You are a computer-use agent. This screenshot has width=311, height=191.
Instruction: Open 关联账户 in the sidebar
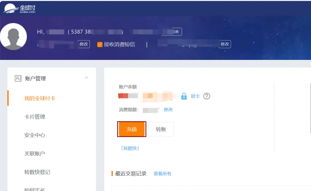pos(35,154)
